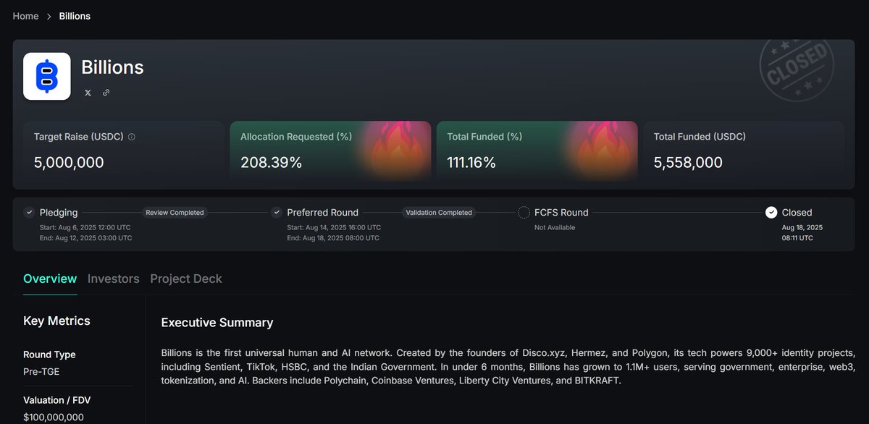Switch to the Overview tab
The width and height of the screenshot is (869, 424).
pos(50,279)
